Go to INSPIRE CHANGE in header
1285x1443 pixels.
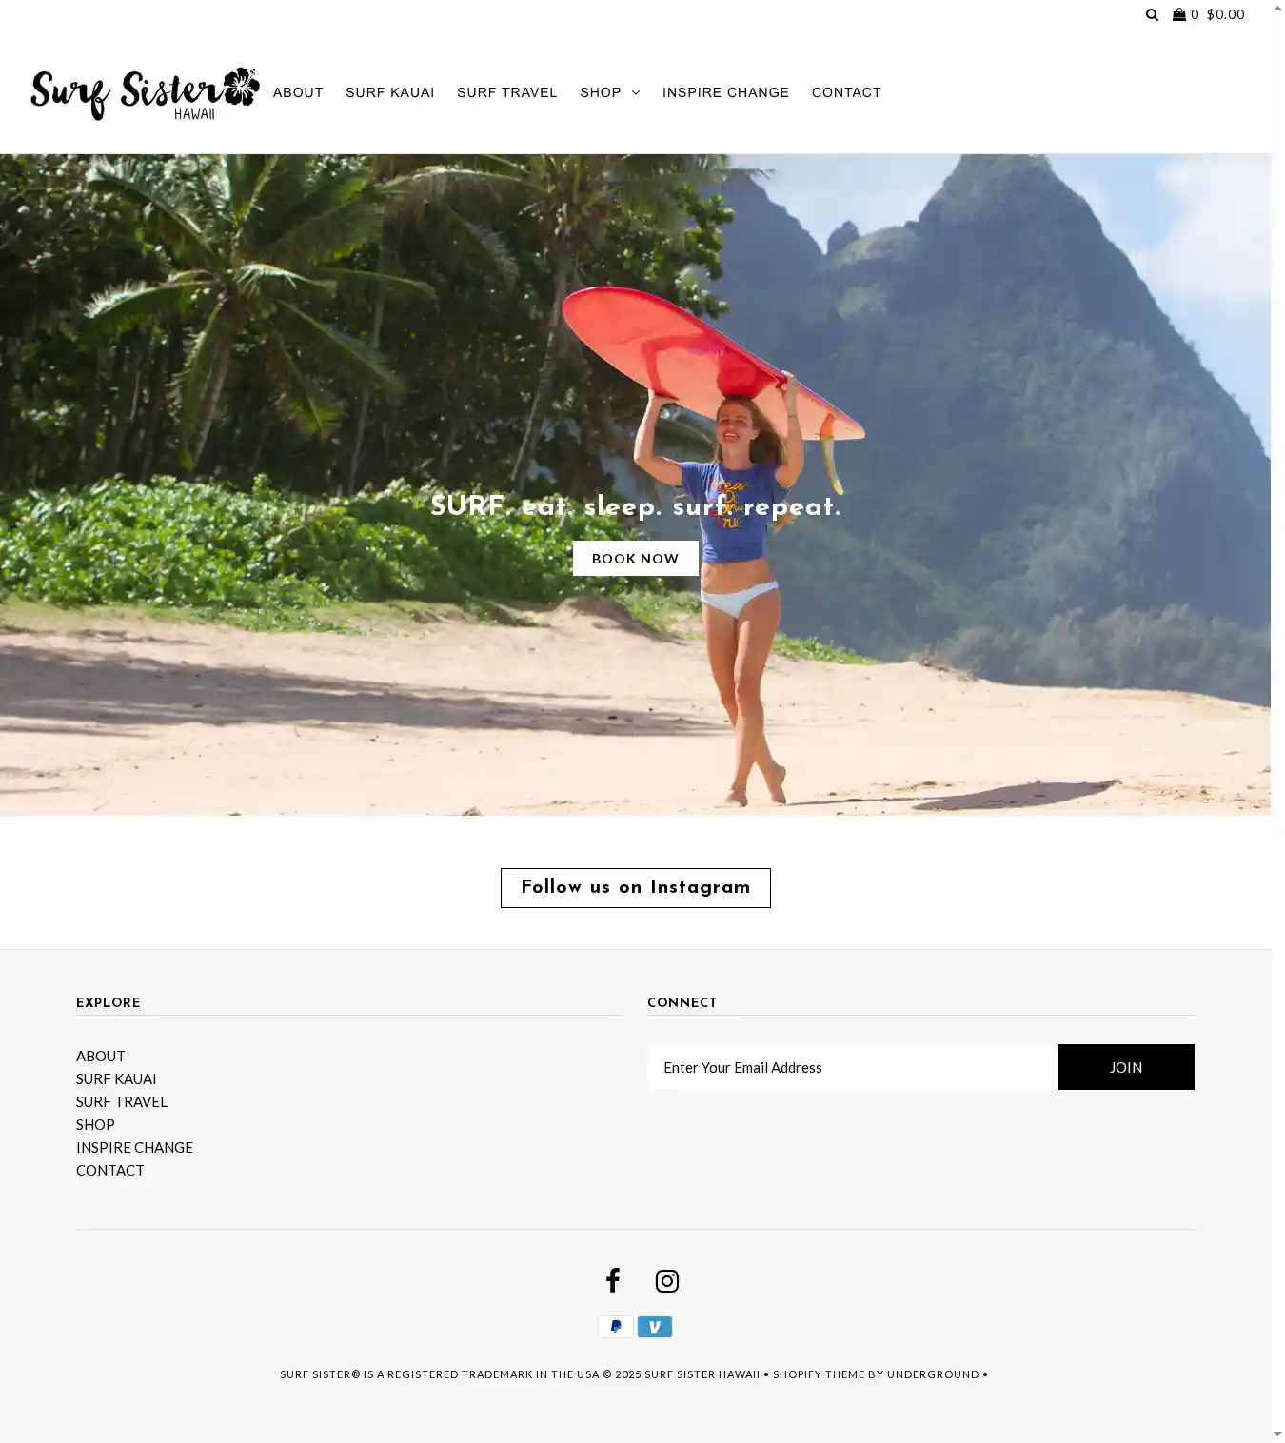(725, 92)
